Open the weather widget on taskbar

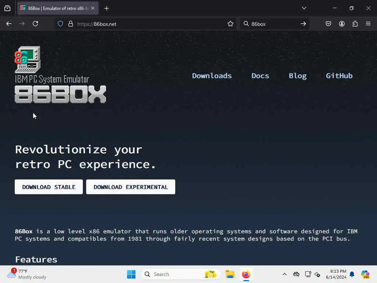click(x=27, y=274)
